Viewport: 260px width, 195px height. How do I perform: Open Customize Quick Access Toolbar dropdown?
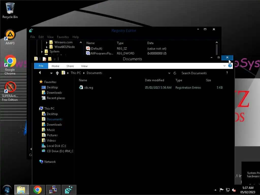(55, 59)
